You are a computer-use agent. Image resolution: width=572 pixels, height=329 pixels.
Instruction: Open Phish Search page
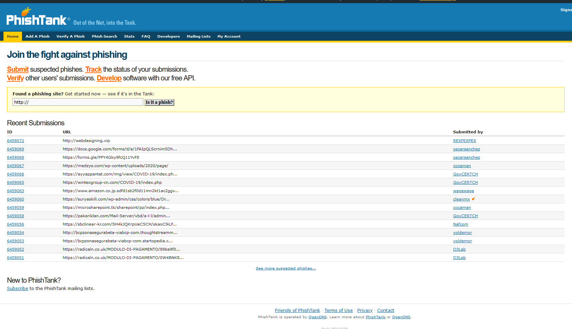tap(104, 36)
